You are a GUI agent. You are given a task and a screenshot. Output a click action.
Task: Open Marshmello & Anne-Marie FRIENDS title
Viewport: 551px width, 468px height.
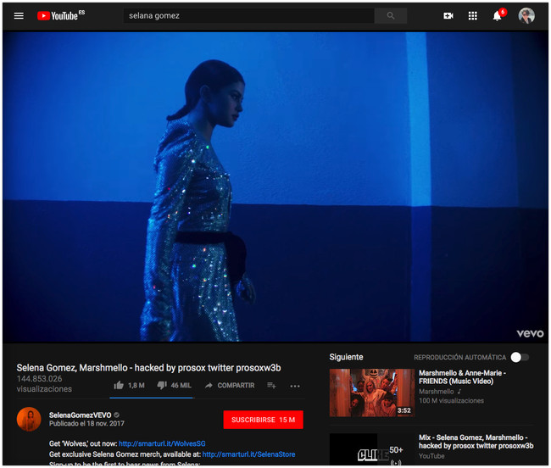pyautogui.click(x=463, y=377)
